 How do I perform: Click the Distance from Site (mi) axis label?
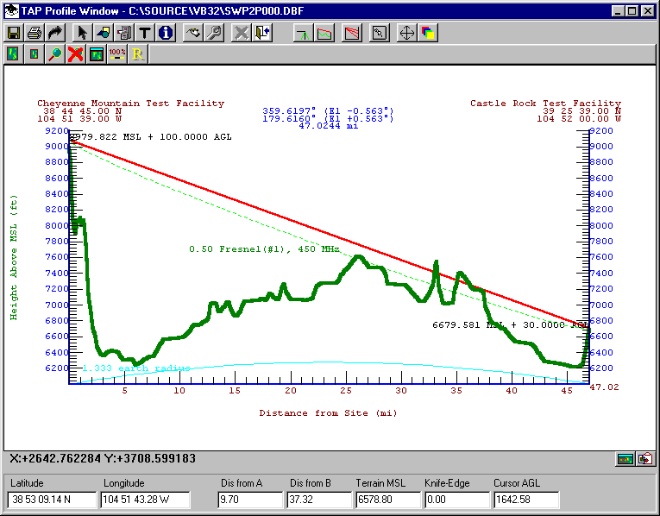click(328, 413)
